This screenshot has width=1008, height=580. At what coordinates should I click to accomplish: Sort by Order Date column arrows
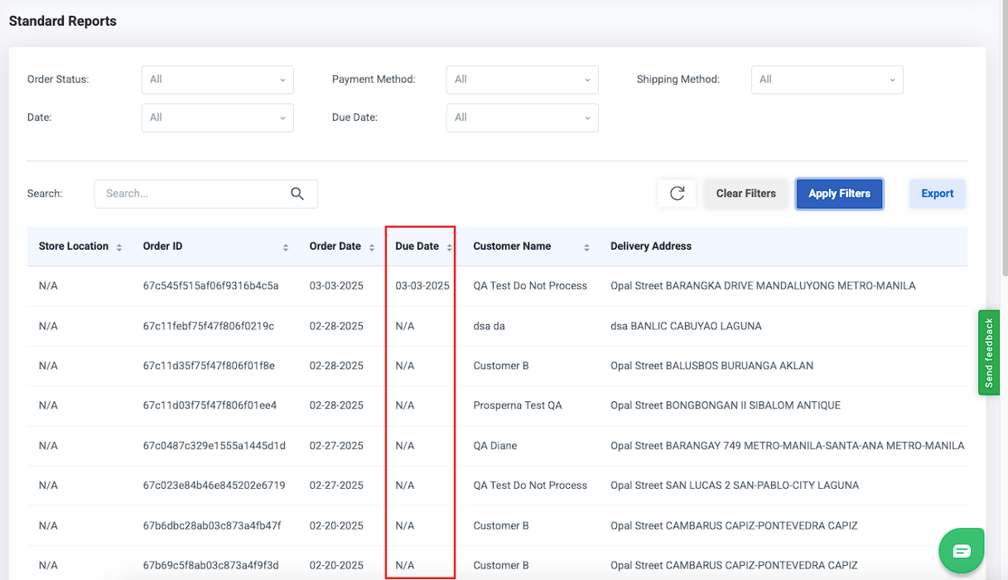(x=372, y=247)
